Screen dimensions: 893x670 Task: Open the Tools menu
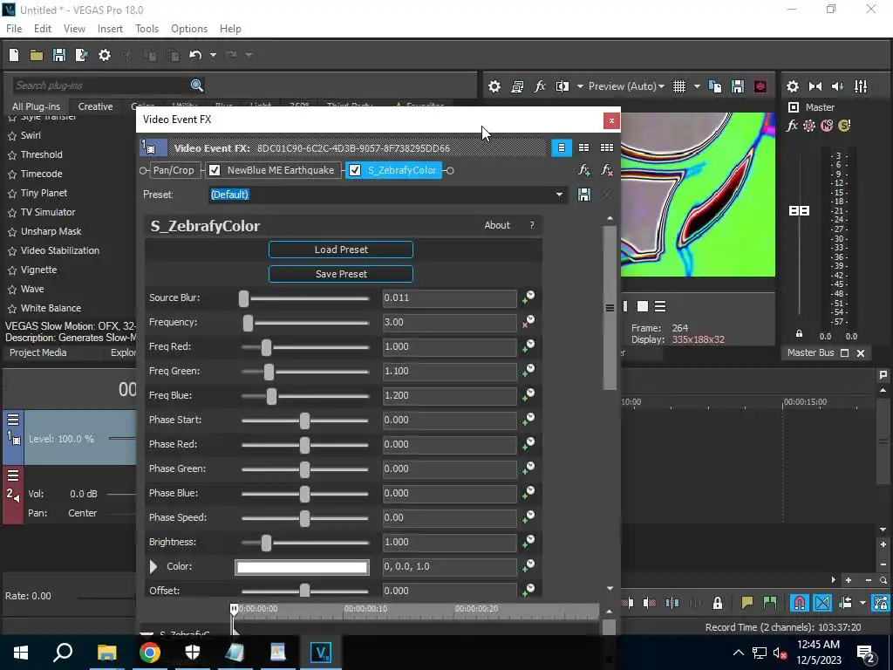click(147, 29)
